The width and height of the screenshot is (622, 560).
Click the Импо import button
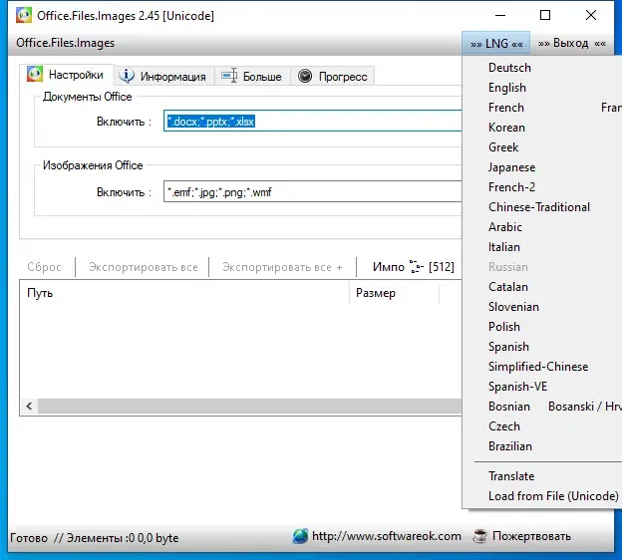(x=389, y=267)
